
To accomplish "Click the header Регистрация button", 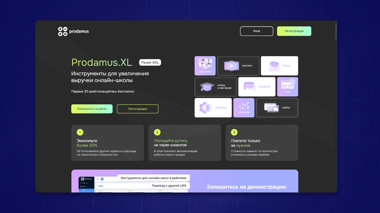I will [294, 31].
